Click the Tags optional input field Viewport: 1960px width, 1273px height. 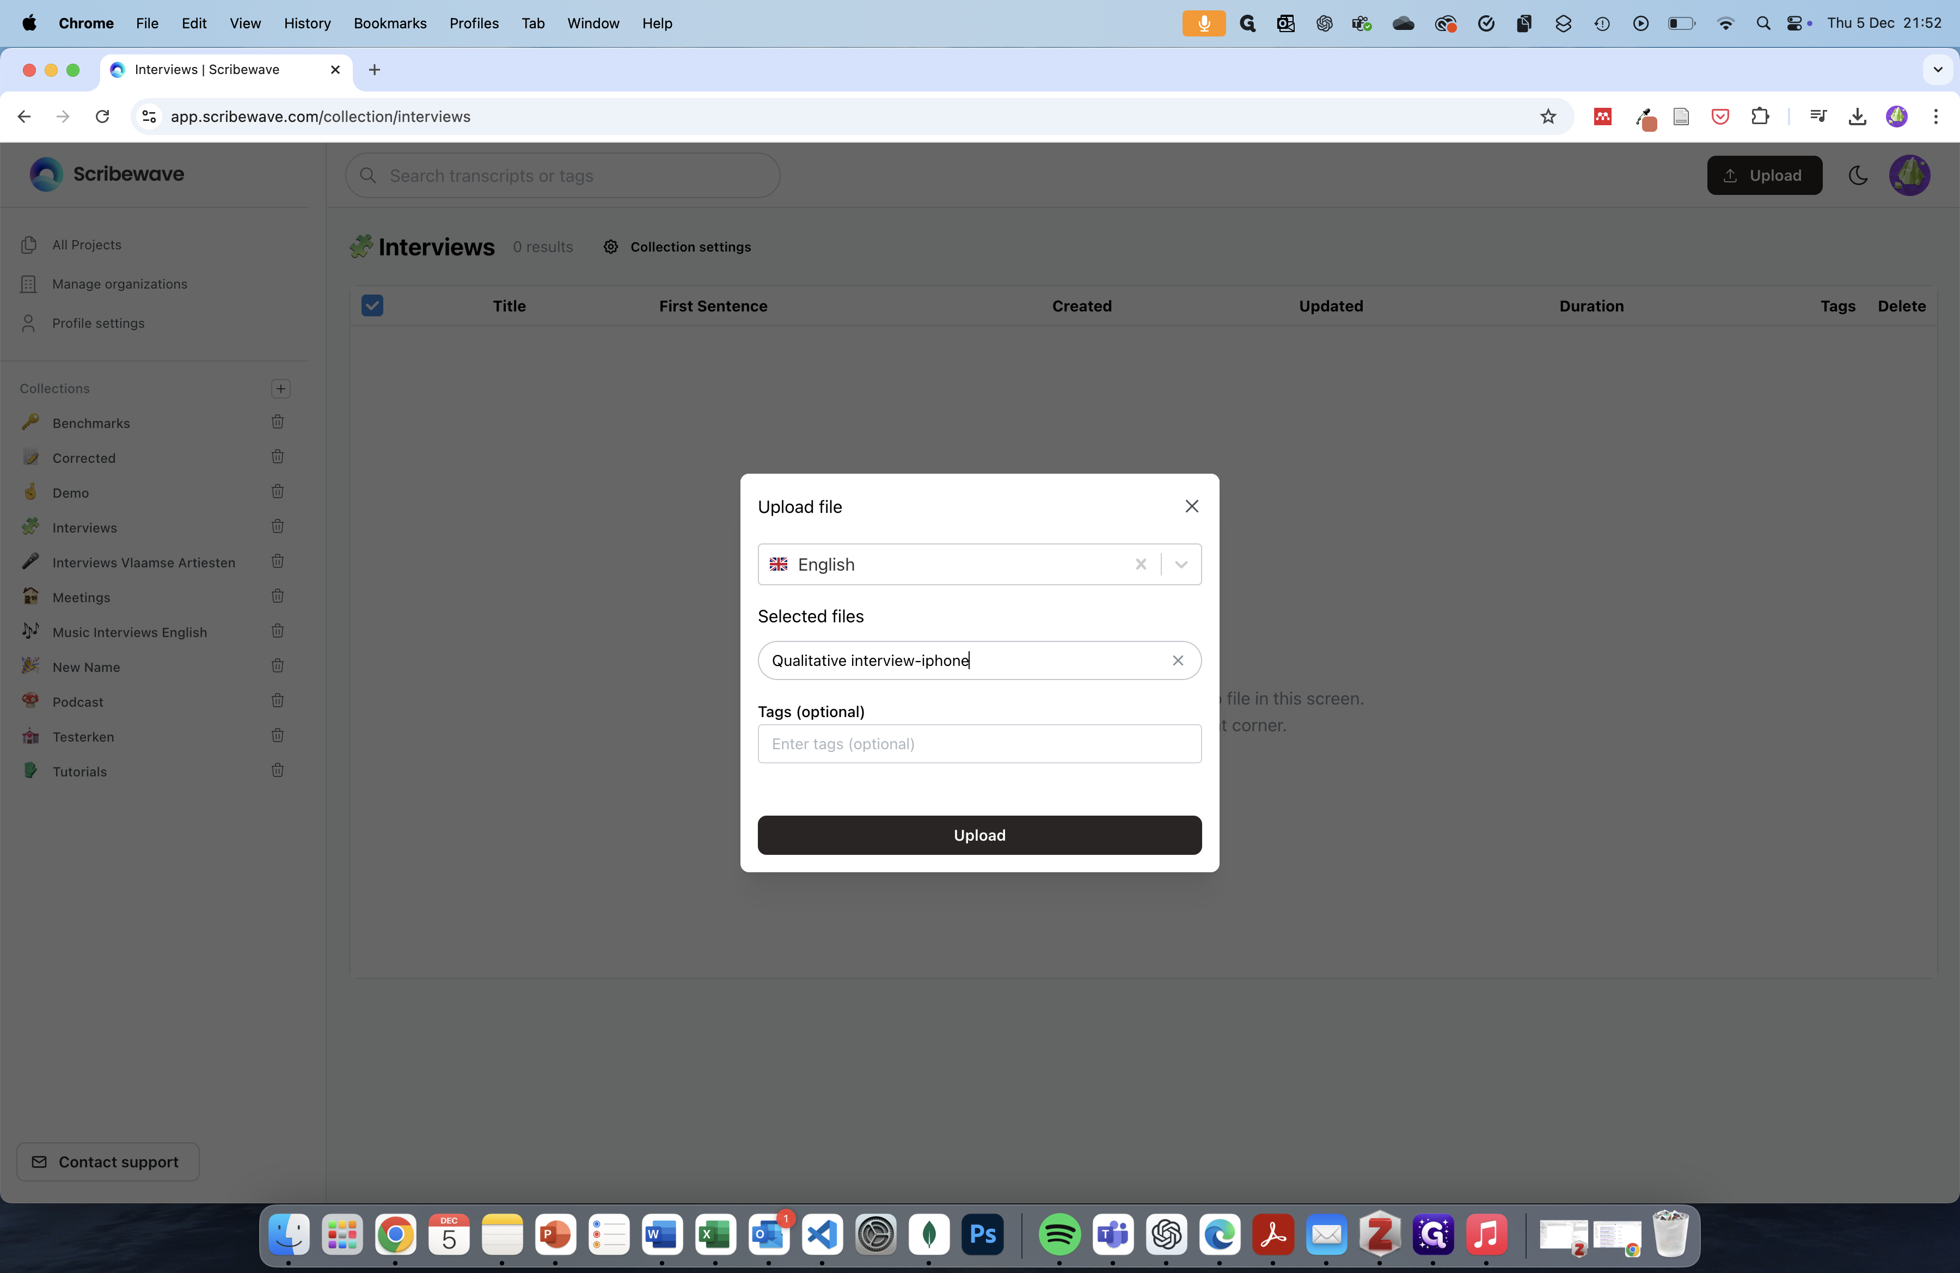tap(979, 744)
